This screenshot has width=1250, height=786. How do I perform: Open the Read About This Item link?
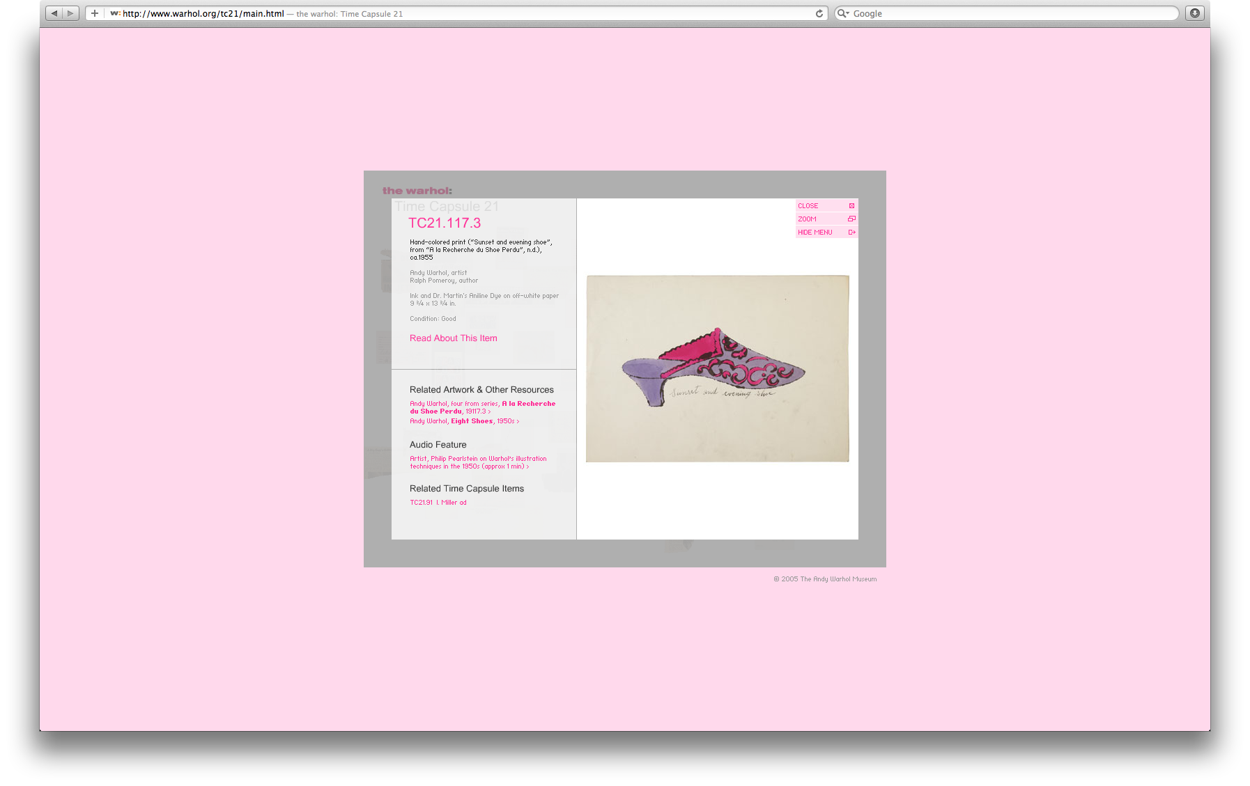[x=453, y=338]
